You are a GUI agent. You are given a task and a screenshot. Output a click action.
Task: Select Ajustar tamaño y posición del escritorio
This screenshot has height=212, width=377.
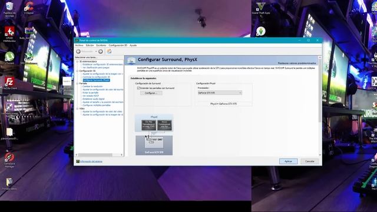pos(103,102)
